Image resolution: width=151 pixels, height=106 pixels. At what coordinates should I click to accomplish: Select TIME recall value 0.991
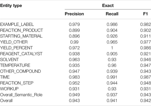(112, 77)
